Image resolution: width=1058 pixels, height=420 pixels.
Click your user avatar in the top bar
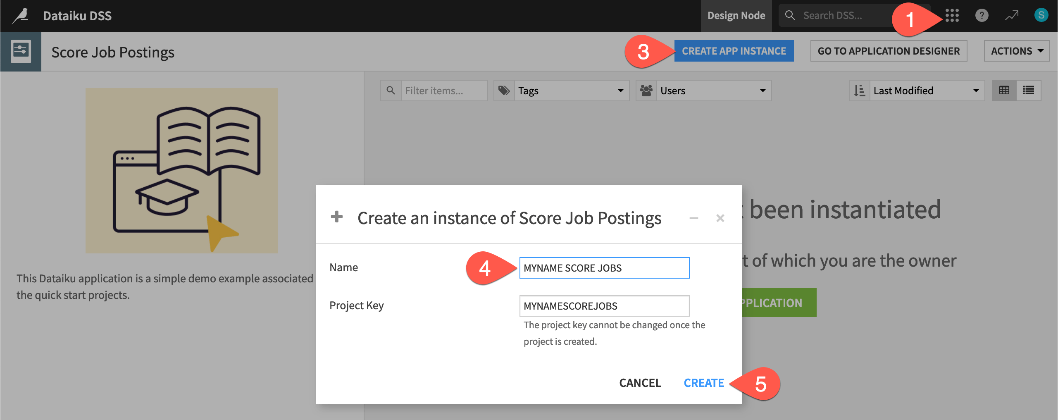coord(1042,15)
